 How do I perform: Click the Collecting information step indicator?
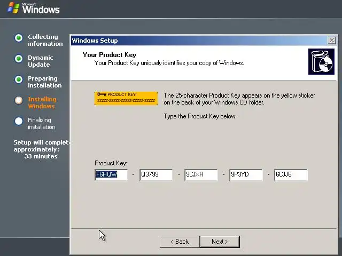(19, 38)
